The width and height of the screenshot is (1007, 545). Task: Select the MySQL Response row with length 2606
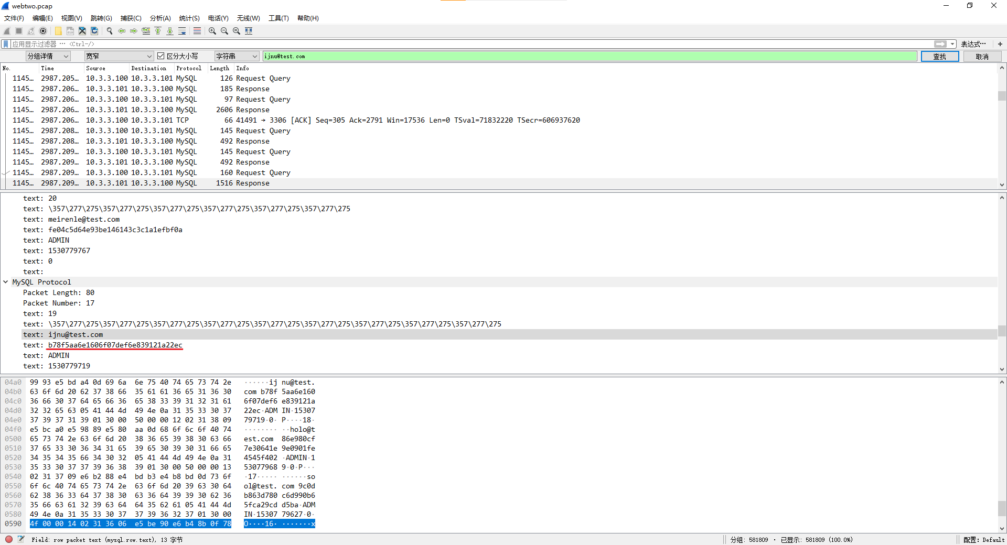498,110
